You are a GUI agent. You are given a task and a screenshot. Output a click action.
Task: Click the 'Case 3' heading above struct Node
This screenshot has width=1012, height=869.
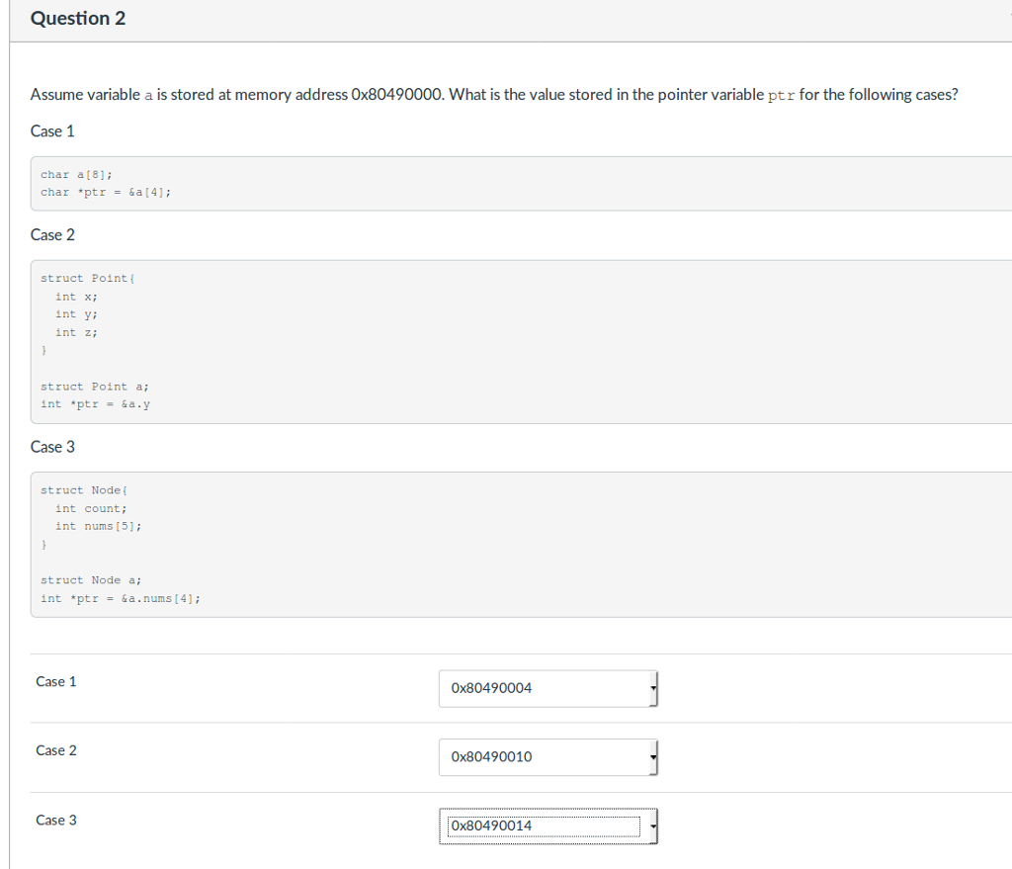pos(52,447)
